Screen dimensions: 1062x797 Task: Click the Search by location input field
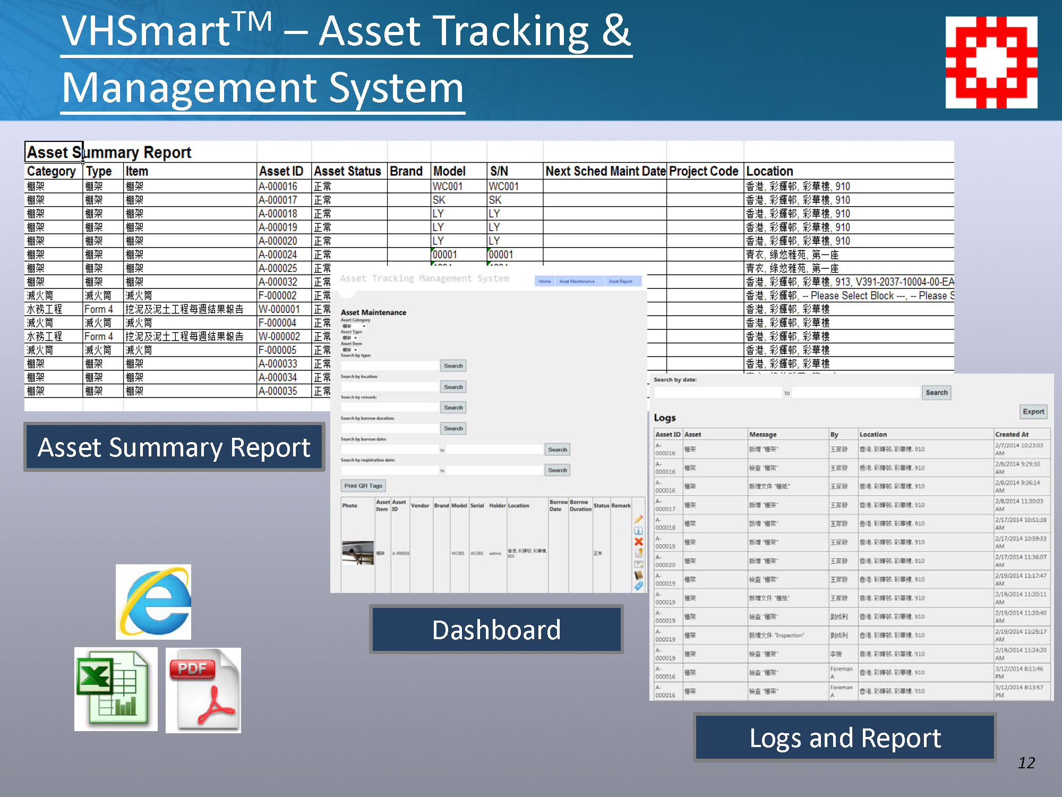[390, 387]
